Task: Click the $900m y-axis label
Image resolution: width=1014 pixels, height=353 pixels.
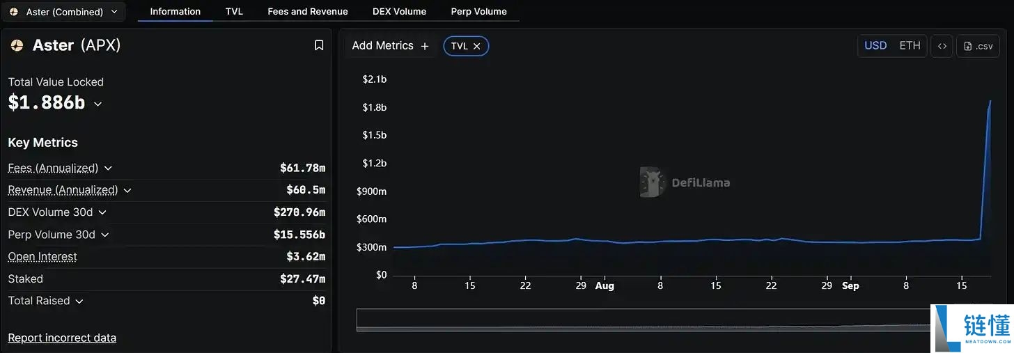Action: point(372,191)
